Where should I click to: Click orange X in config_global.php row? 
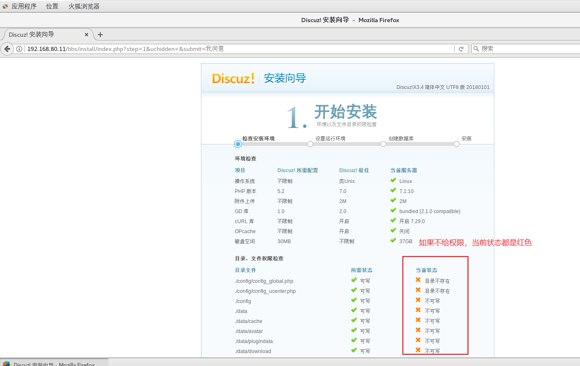tap(418, 280)
